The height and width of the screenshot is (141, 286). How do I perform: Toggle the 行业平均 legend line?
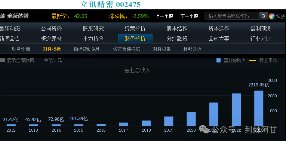click(253, 61)
